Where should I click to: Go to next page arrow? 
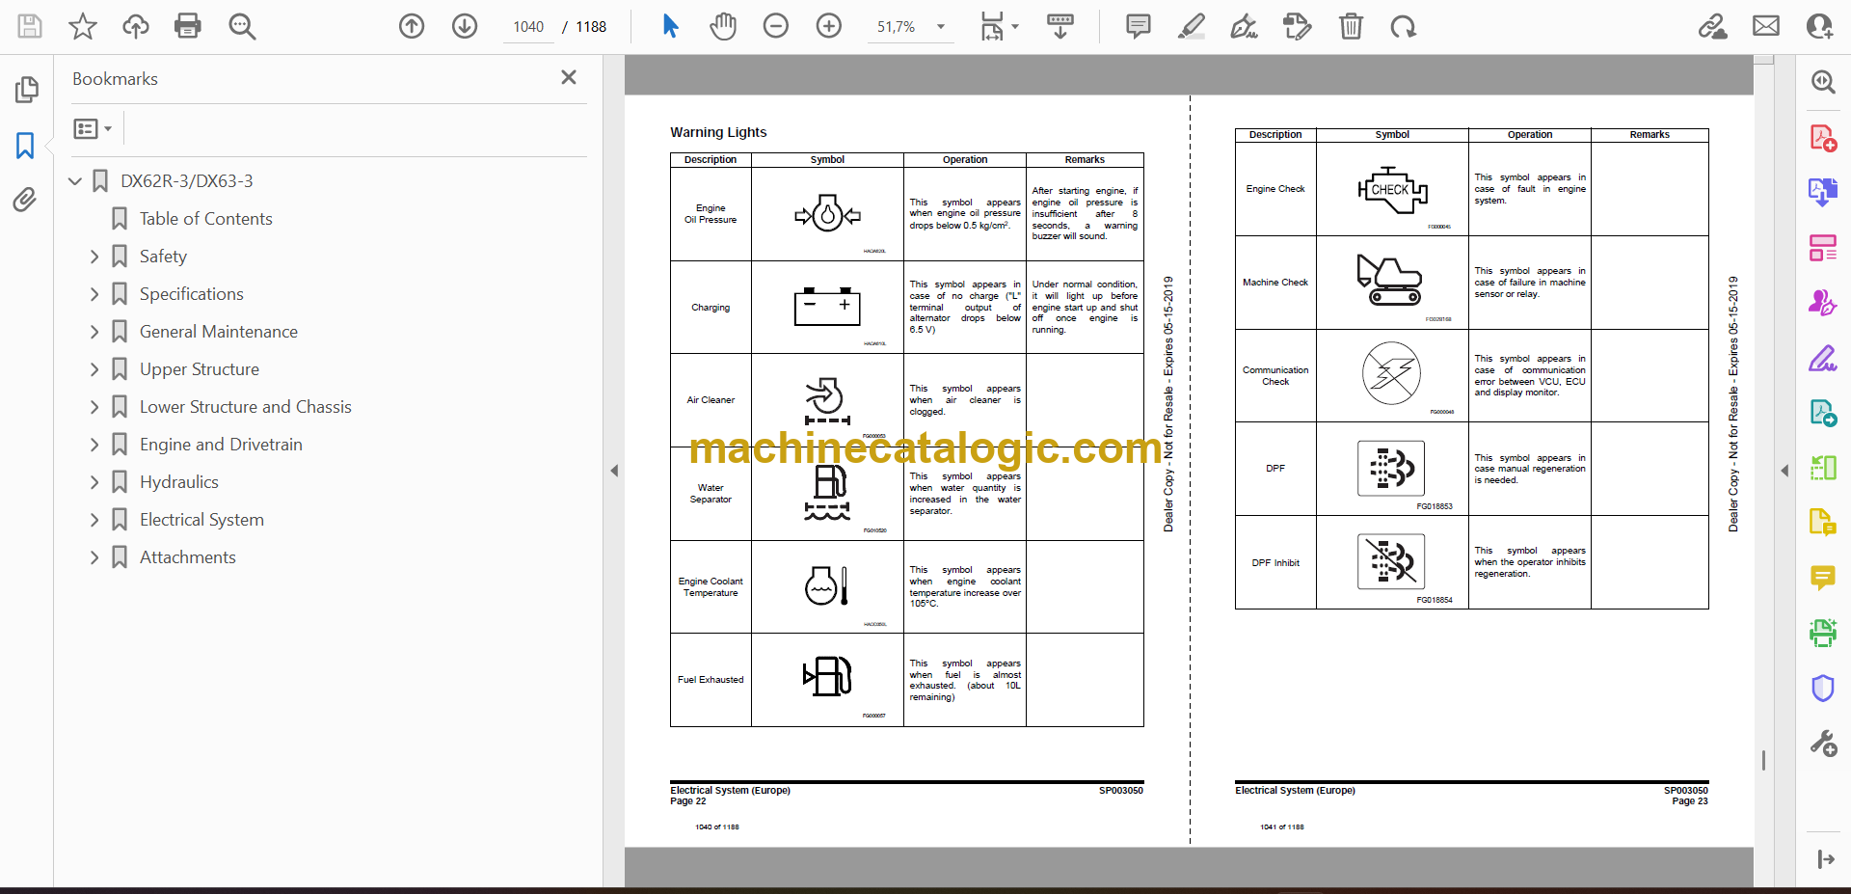(x=465, y=26)
